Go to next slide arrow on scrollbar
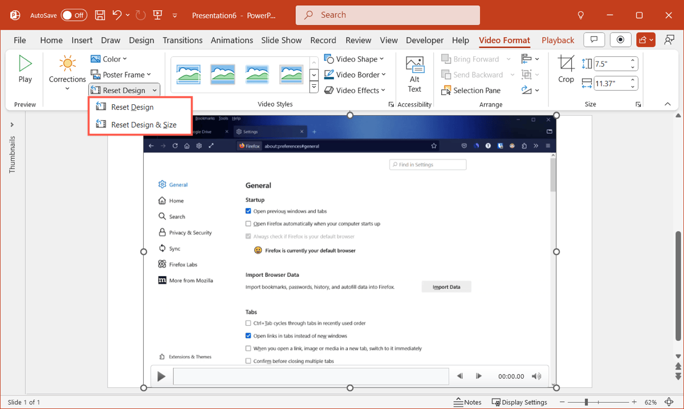Image resolution: width=684 pixels, height=409 pixels. (678, 377)
